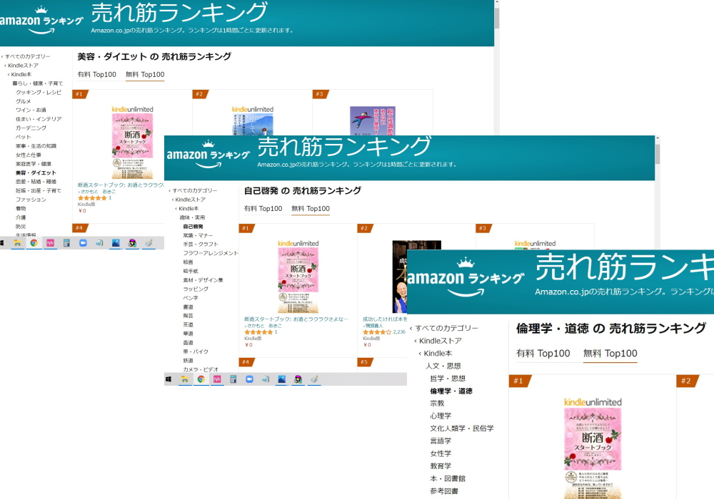
Task: Open Photos app in the taskbar under the 美容・ダイエット page
Action: (x=115, y=243)
